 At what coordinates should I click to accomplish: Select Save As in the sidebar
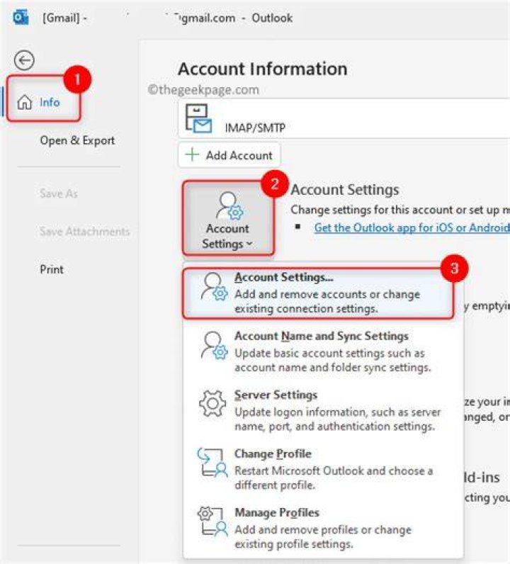pyautogui.click(x=59, y=193)
